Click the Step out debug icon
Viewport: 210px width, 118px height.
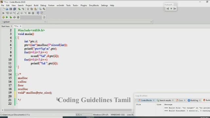click(x=18, y=13)
